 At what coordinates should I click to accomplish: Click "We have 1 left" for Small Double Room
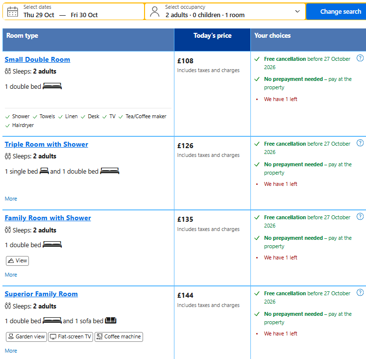(x=280, y=99)
